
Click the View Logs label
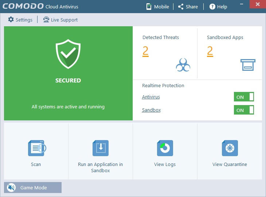pyautogui.click(x=165, y=165)
